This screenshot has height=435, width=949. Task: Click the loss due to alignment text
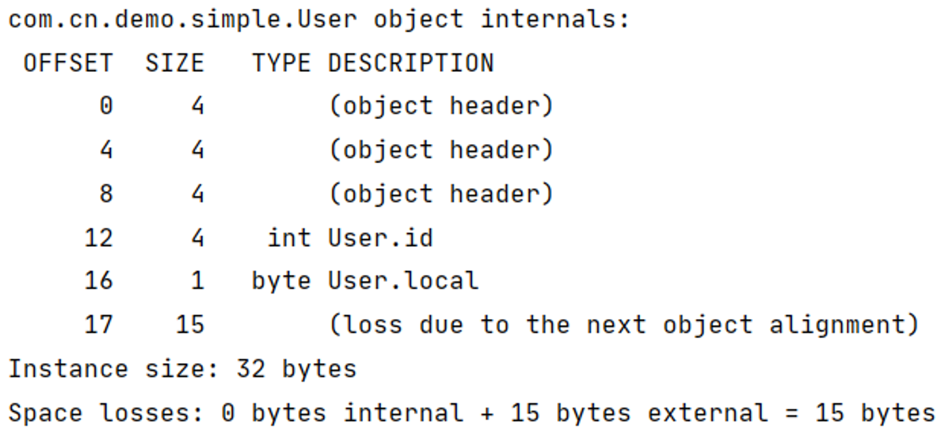624,325
